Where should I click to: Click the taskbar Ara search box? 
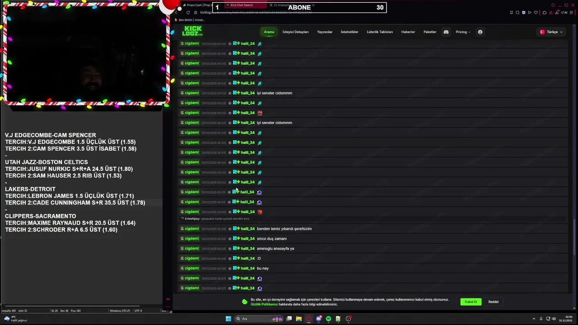(x=258, y=319)
